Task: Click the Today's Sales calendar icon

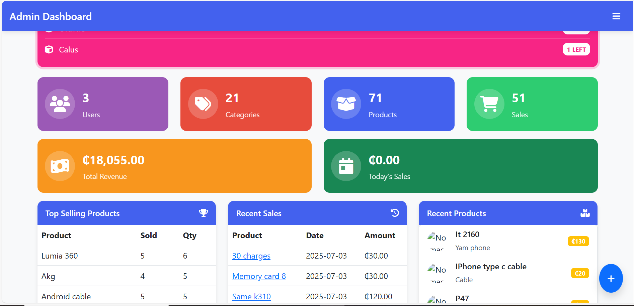Action: click(x=346, y=166)
